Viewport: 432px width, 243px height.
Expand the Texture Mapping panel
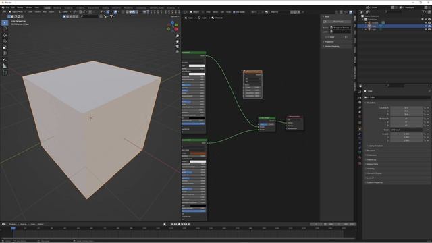tap(331, 47)
